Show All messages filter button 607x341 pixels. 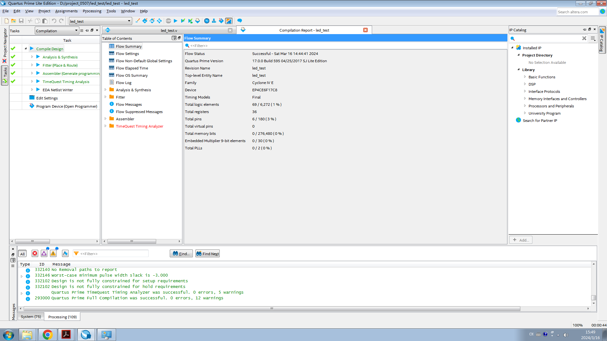click(22, 254)
